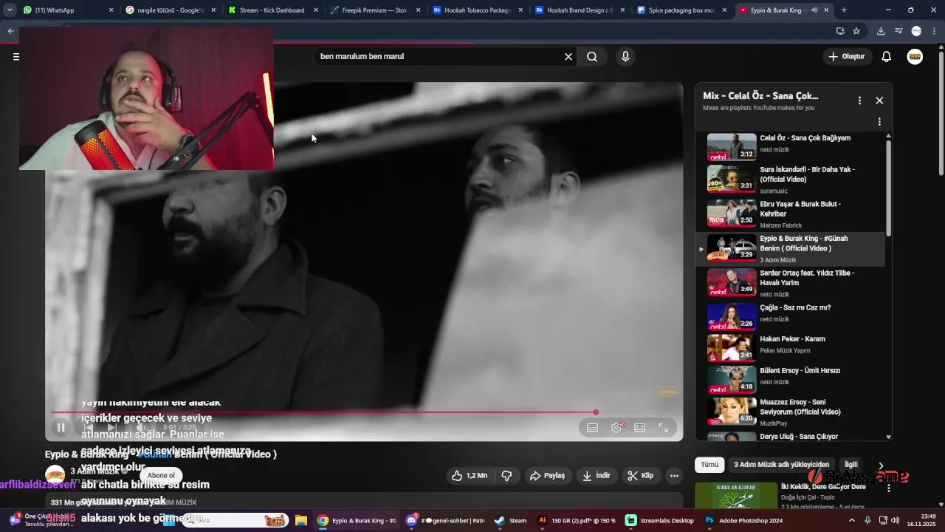The image size is (945, 532).
Task: Toggle subtitles on the video player
Action: click(592, 427)
